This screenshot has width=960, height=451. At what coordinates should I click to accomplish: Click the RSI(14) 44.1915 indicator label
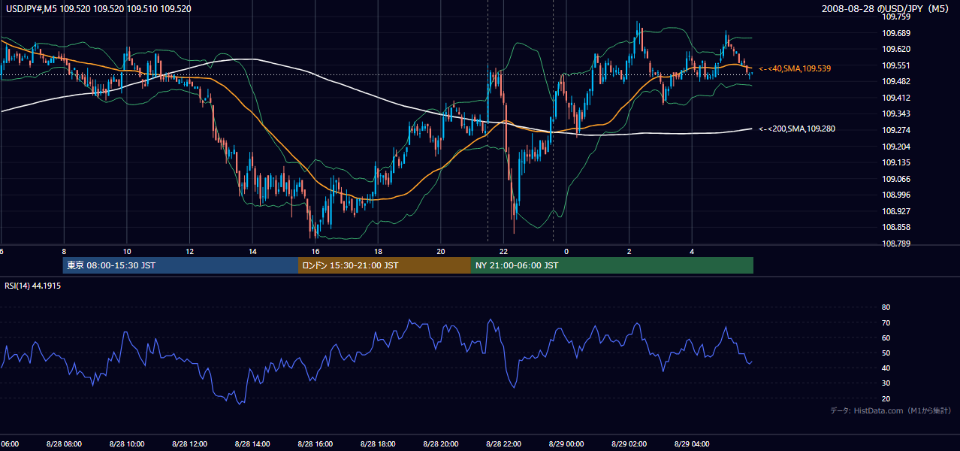(x=35, y=286)
